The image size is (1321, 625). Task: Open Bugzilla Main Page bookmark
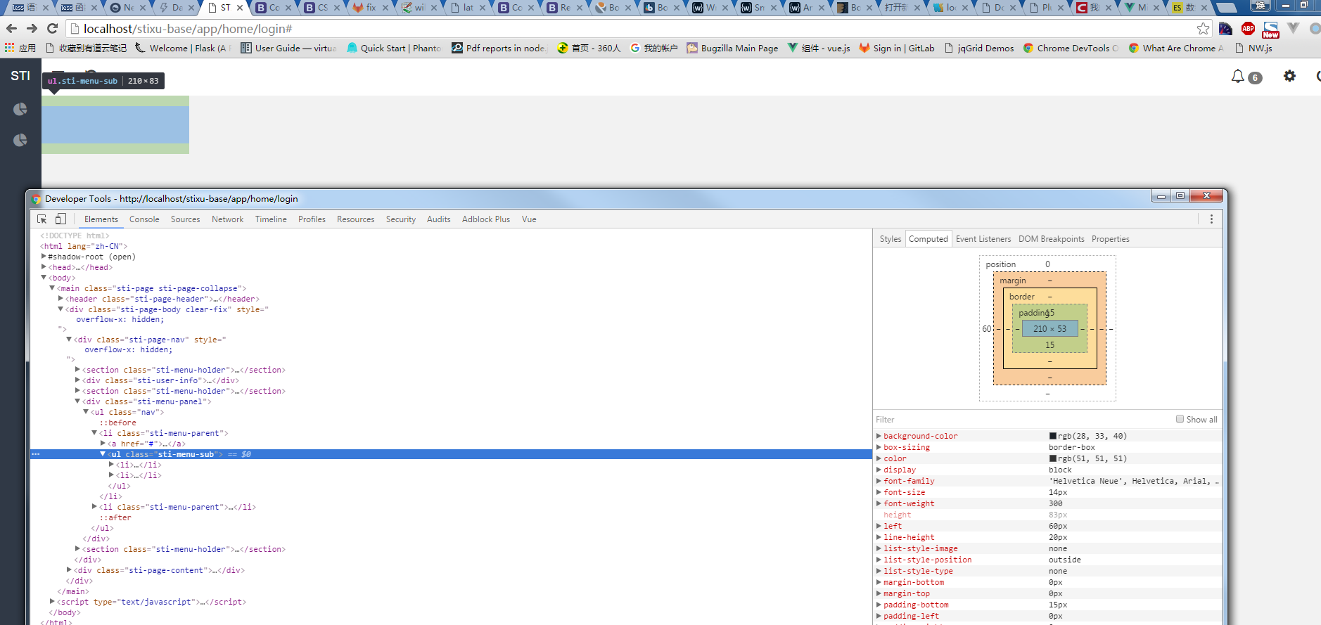click(732, 48)
